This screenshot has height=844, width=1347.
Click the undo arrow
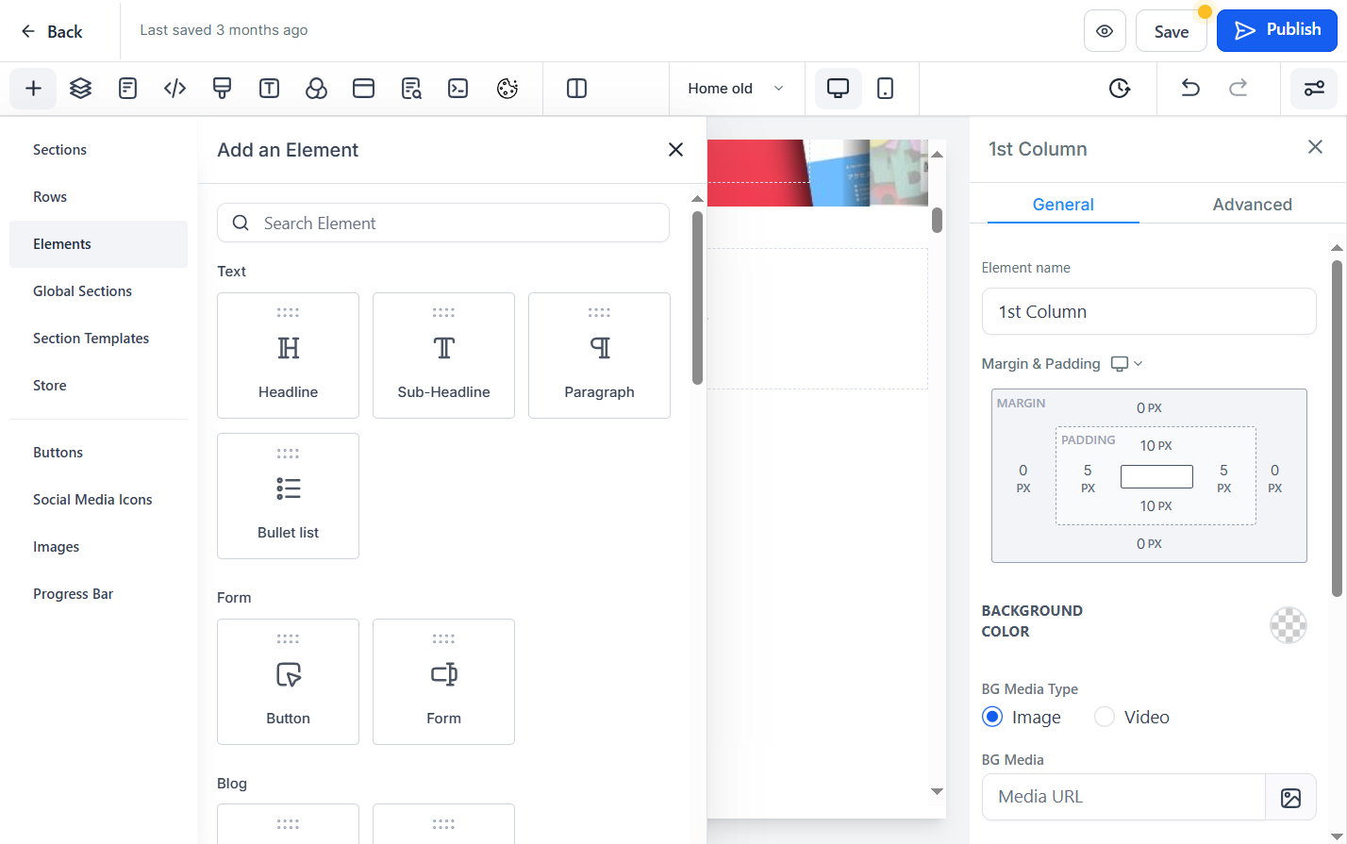pyautogui.click(x=1190, y=89)
